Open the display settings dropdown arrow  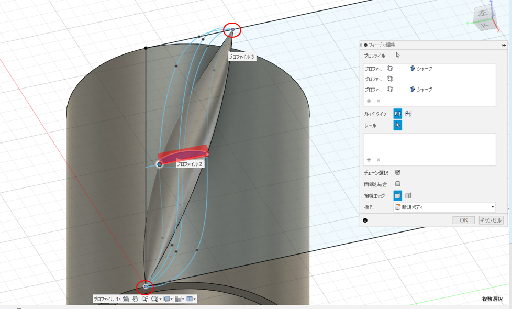172,299
